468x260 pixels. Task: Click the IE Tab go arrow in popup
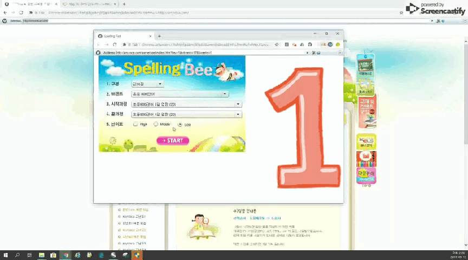[307, 53]
